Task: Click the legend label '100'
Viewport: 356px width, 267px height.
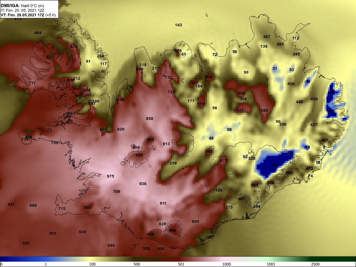Action: [x=93, y=264]
